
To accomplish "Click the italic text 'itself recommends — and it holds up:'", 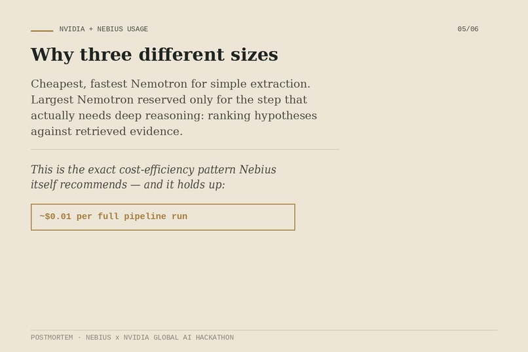I will (x=128, y=185).
